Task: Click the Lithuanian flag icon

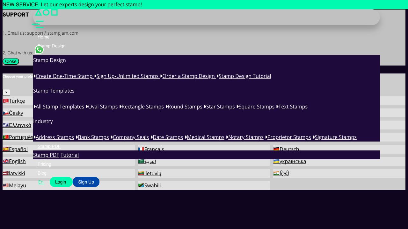Action: coord(141,173)
